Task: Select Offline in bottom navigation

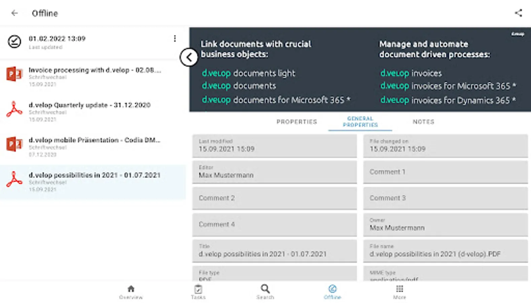Action: pyautogui.click(x=332, y=292)
